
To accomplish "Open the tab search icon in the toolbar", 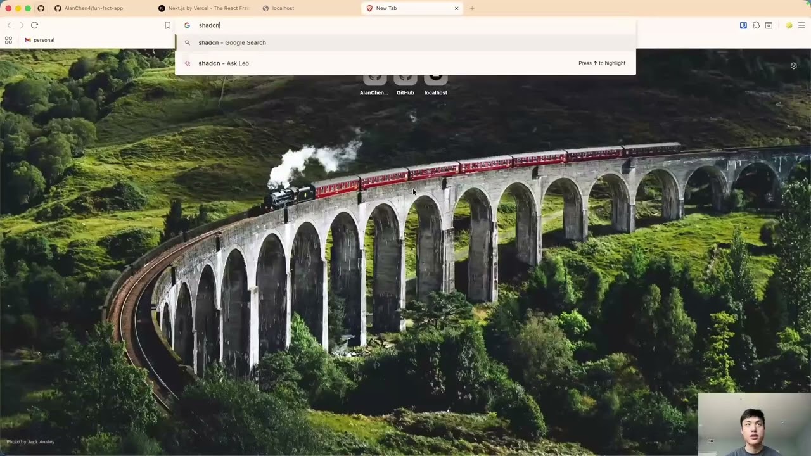I will tap(769, 25).
